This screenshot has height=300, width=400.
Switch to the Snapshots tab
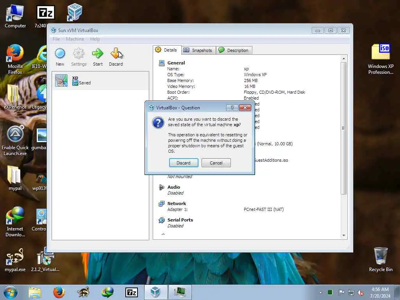pyautogui.click(x=198, y=50)
